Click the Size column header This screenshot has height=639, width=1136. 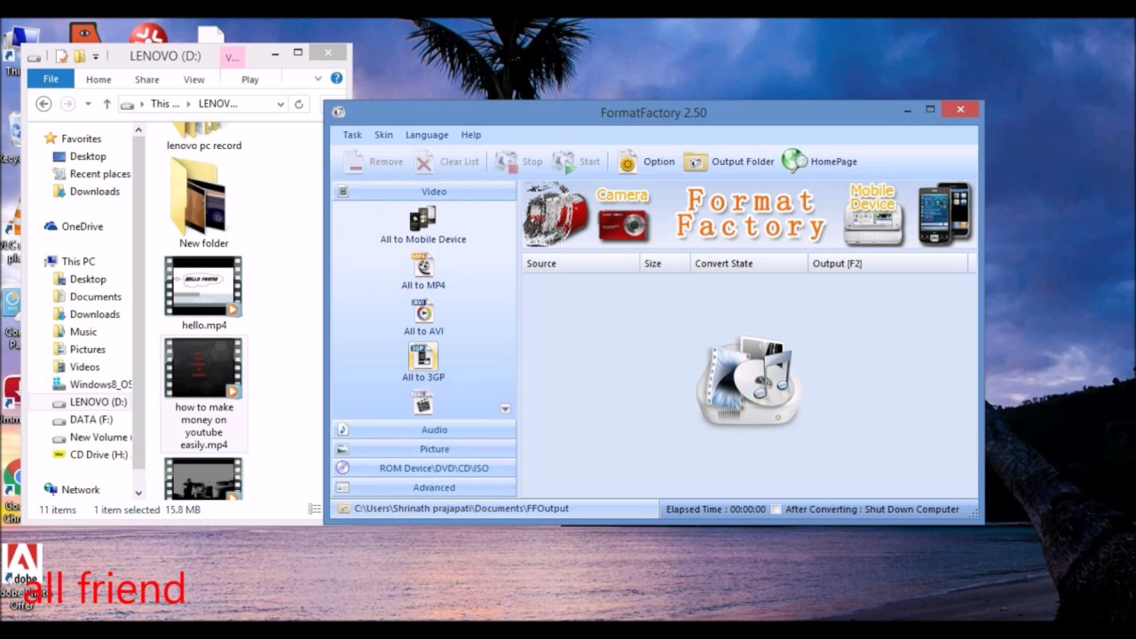coord(665,264)
